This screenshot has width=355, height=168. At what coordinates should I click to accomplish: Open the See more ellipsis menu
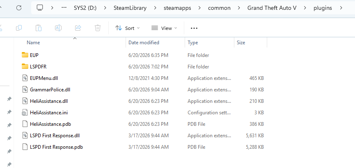(x=194, y=28)
